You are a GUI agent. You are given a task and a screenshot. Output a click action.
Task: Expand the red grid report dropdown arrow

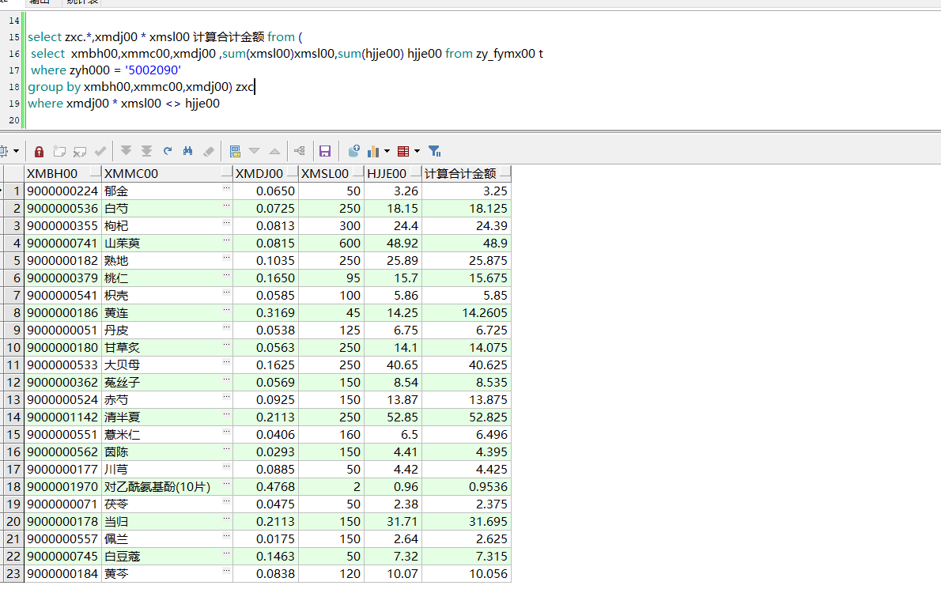417,151
